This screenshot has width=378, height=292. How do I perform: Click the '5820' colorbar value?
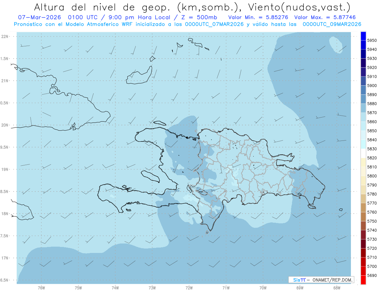point(372,158)
